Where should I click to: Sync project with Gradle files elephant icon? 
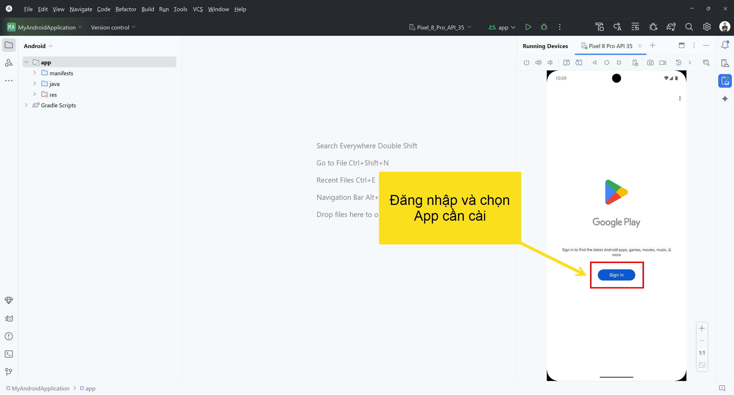coord(671,27)
